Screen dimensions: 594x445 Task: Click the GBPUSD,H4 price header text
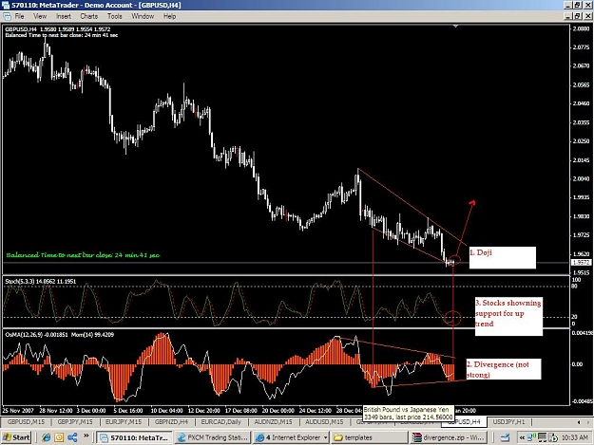click(x=58, y=29)
